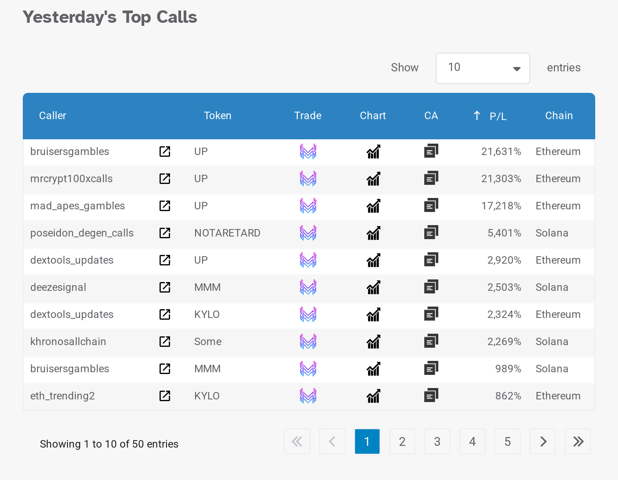Open chart icon for mad_apes_gambles row
Screen dimensions: 618x480
tap(373, 206)
